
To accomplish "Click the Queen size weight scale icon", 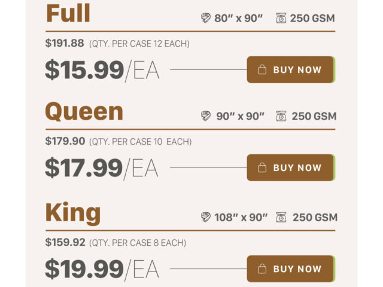I will click(x=281, y=116).
